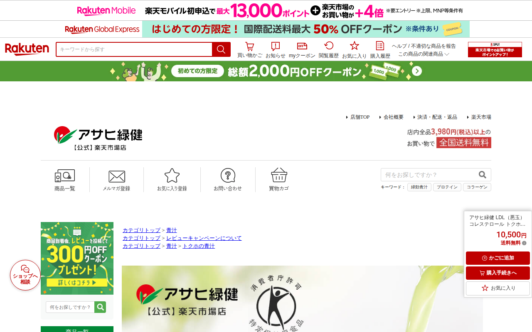Select the プロテイン keyword tag
Viewport: 532px width, 332px height.
(447, 187)
